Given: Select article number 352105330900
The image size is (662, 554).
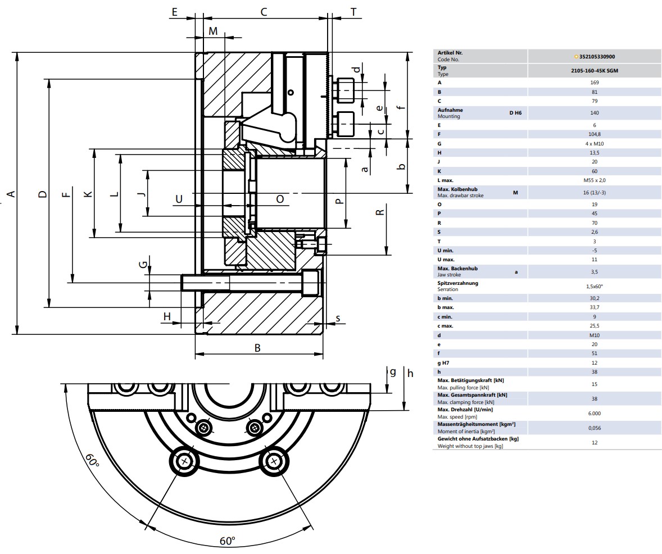Looking at the screenshot, I should [597, 57].
